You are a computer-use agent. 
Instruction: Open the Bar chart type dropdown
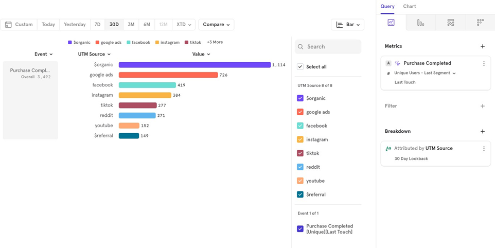click(347, 25)
